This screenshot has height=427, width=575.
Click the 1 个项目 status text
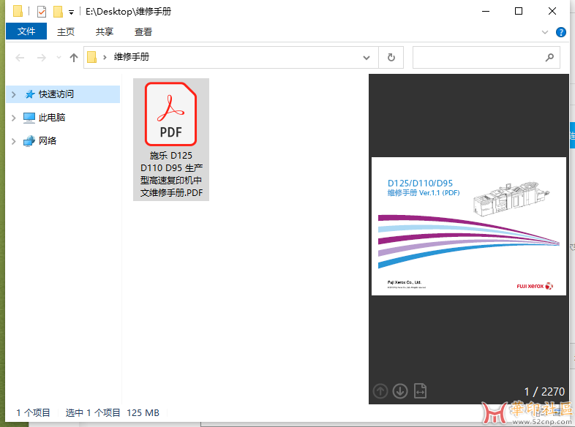(33, 413)
